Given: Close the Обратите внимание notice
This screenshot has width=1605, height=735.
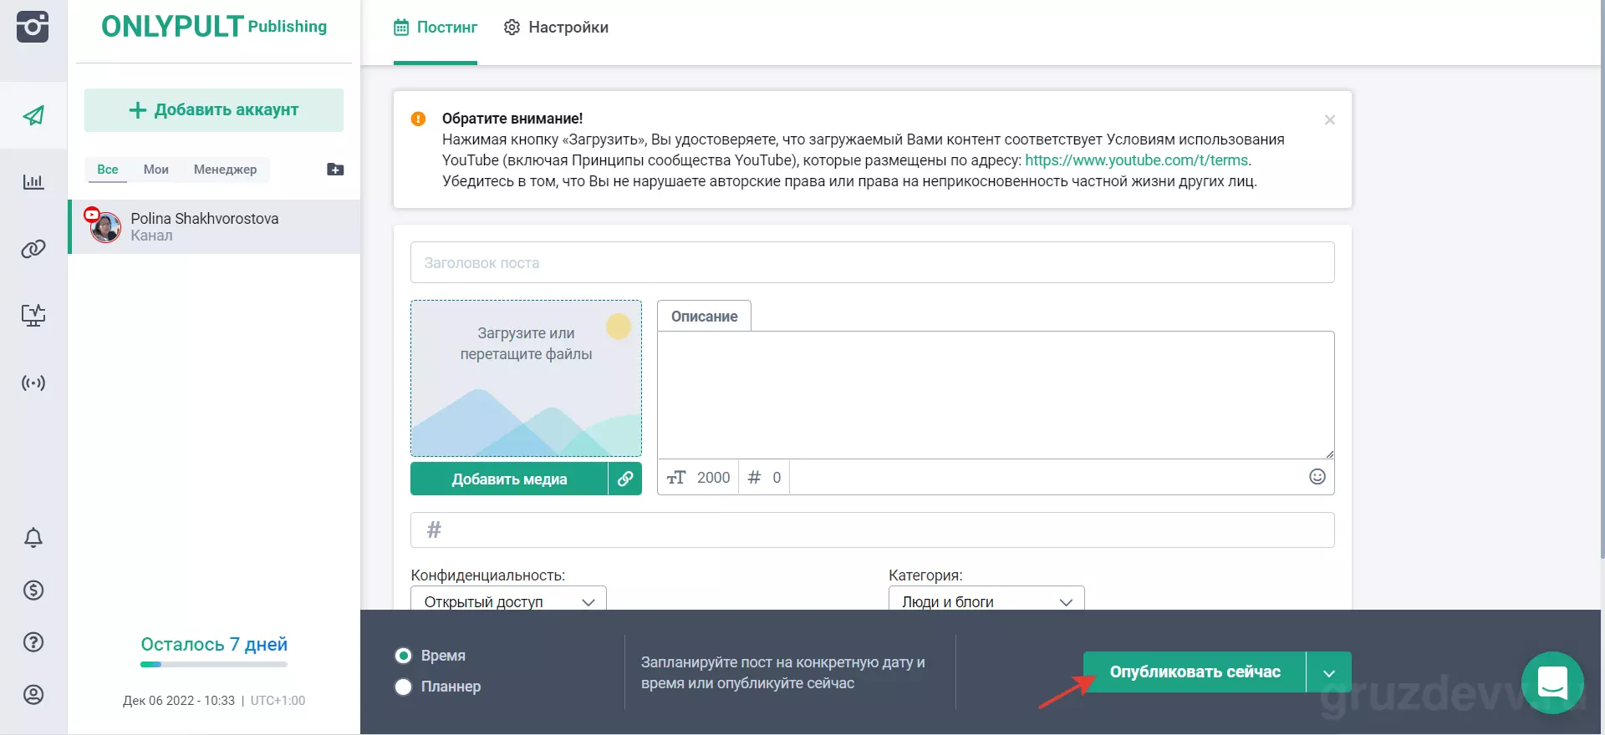Looking at the screenshot, I should pos(1330,120).
